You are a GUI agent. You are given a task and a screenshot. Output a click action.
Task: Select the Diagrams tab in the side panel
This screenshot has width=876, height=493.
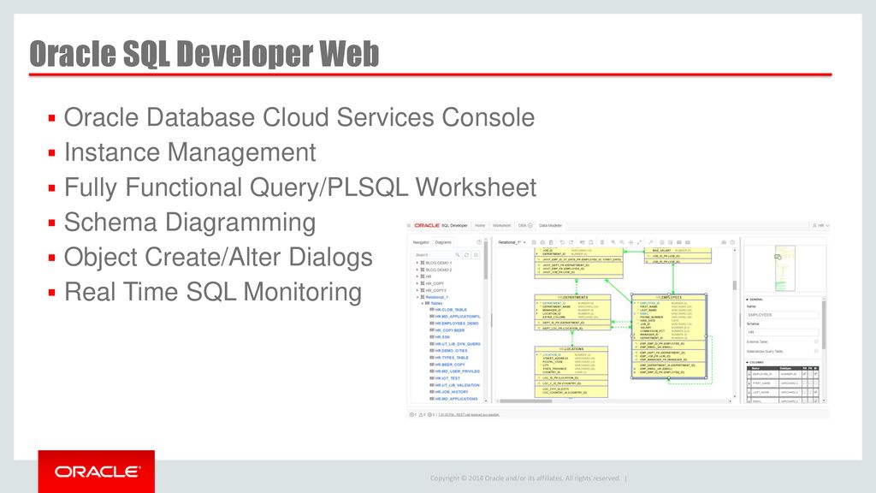tap(443, 242)
